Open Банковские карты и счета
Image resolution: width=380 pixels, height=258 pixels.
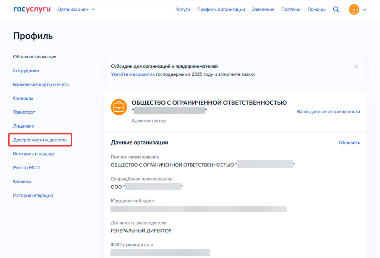(x=41, y=85)
